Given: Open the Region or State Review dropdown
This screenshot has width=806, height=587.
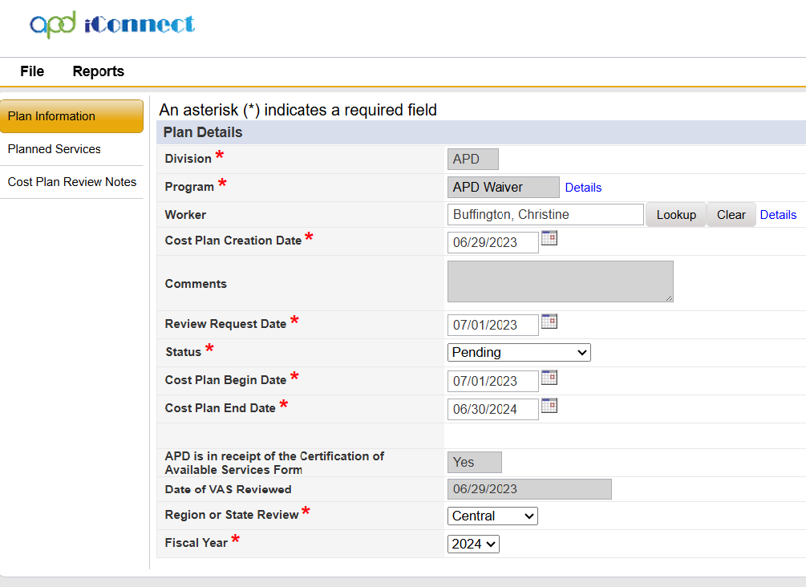Looking at the screenshot, I should (x=492, y=516).
